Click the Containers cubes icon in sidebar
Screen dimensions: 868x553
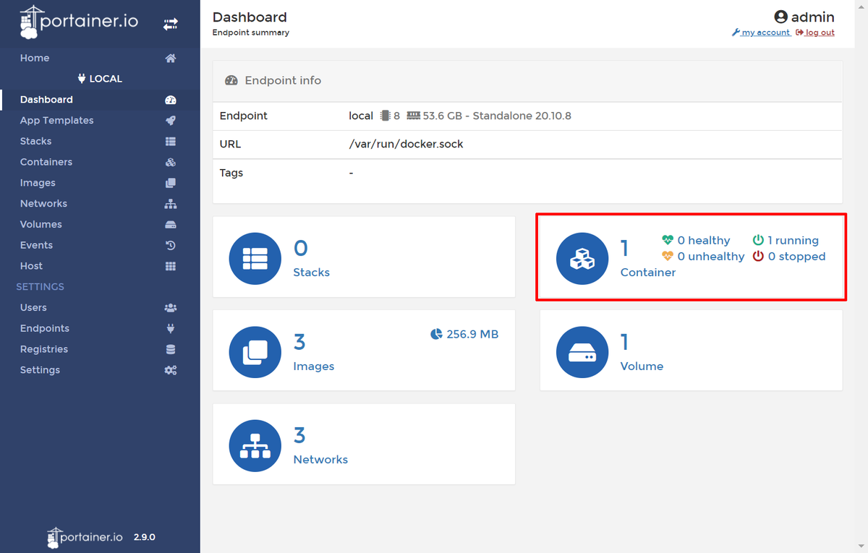point(171,163)
